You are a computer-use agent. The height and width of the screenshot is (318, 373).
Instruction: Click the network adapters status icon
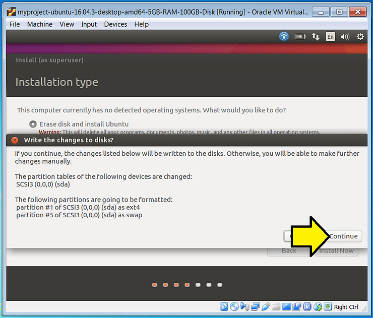tap(255, 307)
